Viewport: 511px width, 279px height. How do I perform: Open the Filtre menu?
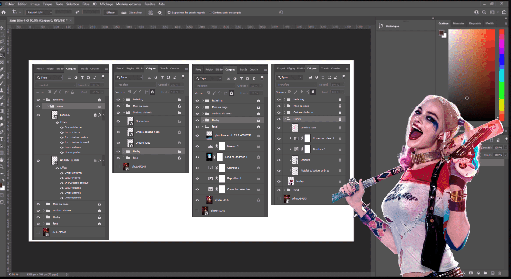click(86, 4)
